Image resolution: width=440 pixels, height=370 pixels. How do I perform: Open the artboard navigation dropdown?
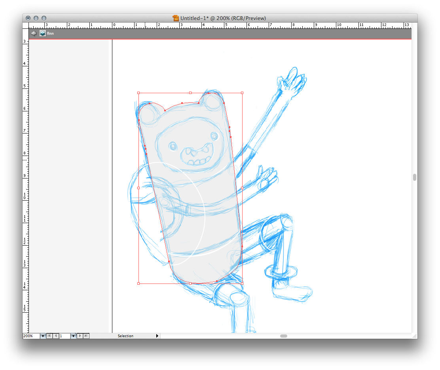(73, 336)
